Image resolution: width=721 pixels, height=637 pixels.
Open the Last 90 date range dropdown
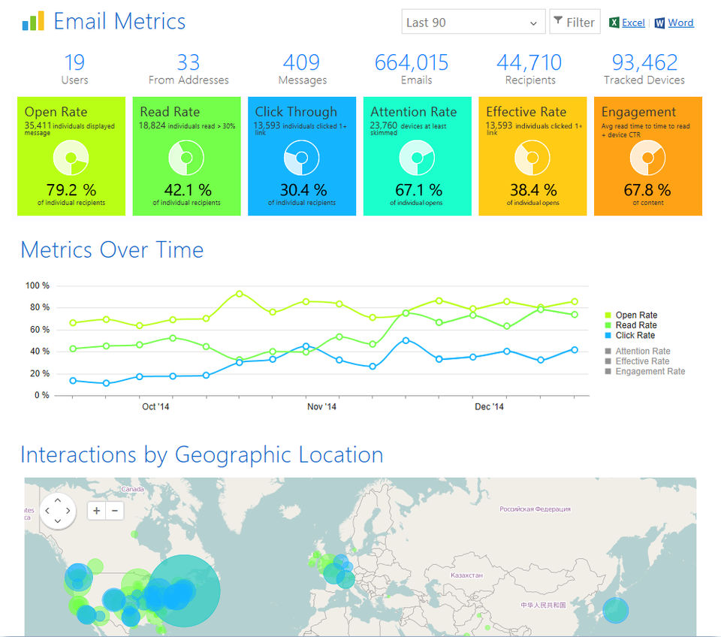click(473, 22)
